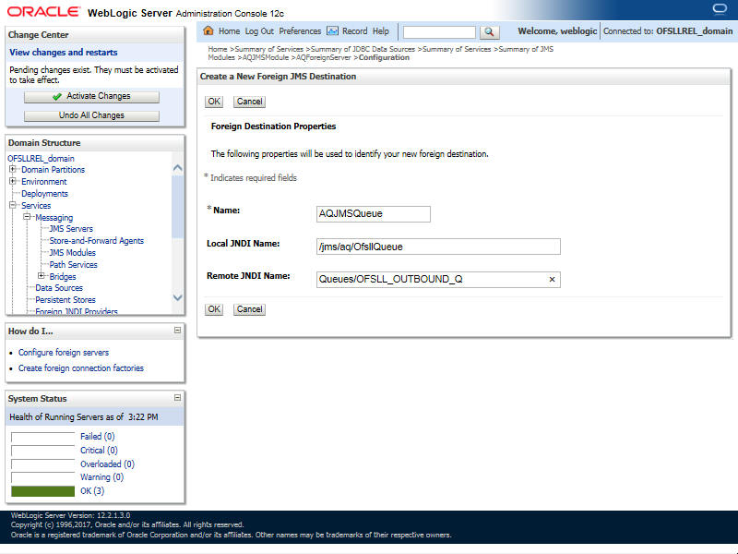The width and height of the screenshot is (738, 554).
Task: Click the Undo All Changes button
Action: coord(91,115)
